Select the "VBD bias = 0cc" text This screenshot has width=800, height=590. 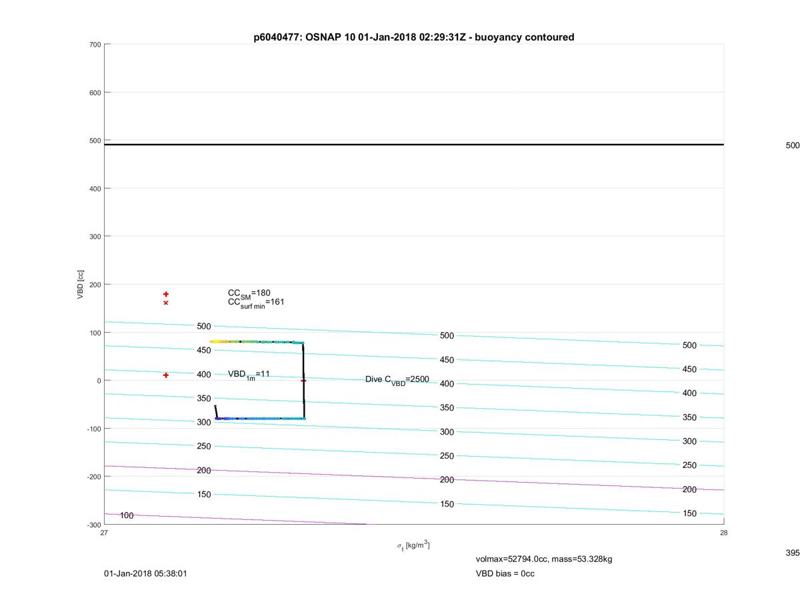(x=505, y=573)
